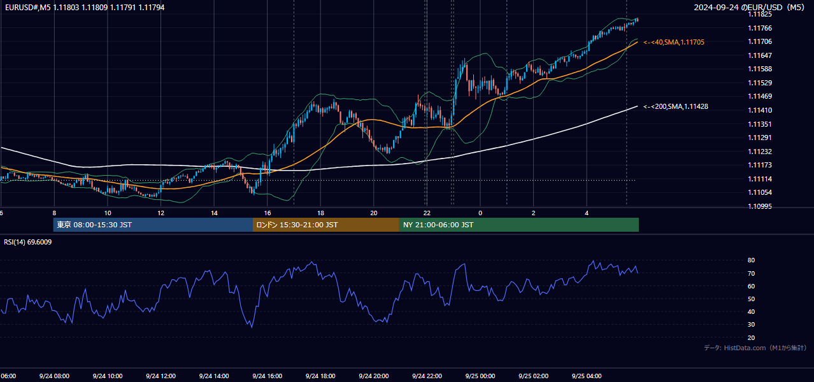Click RSI scale value 70
The height and width of the screenshot is (382, 814).
coord(751,273)
